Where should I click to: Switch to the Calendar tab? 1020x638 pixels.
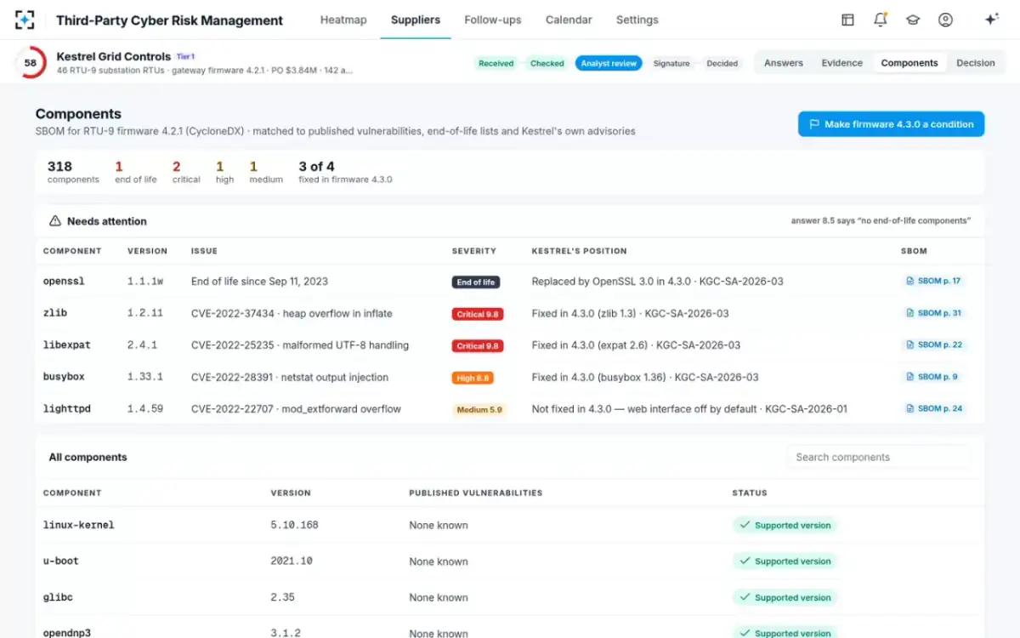click(569, 20)
